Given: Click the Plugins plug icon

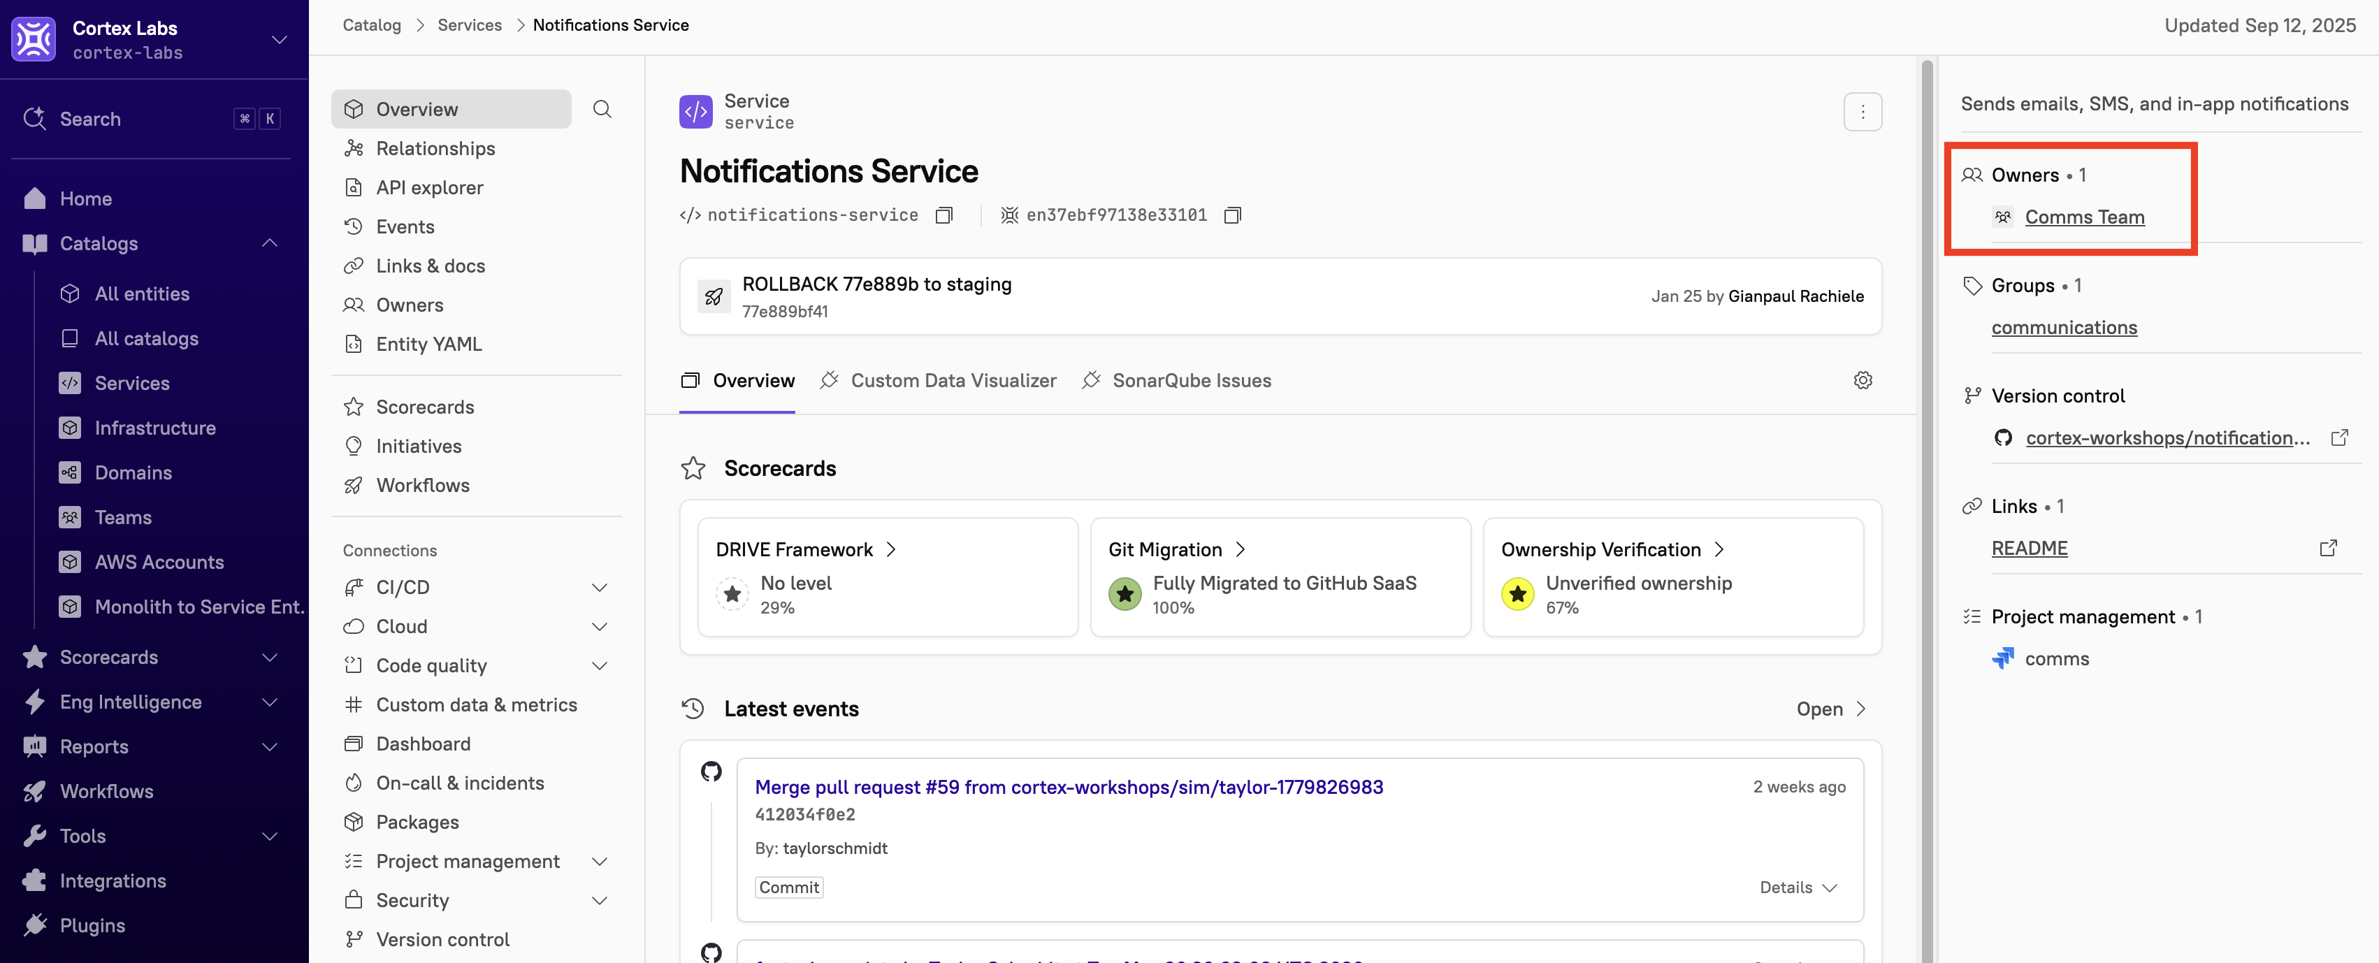Looking at the screenshot, I should point(35,925).
